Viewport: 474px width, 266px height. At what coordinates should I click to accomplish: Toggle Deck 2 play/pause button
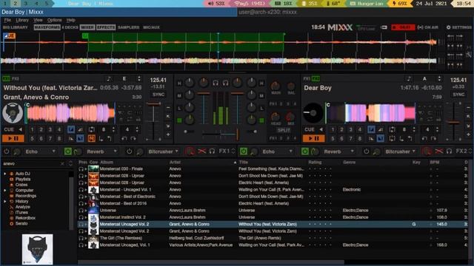314,138
